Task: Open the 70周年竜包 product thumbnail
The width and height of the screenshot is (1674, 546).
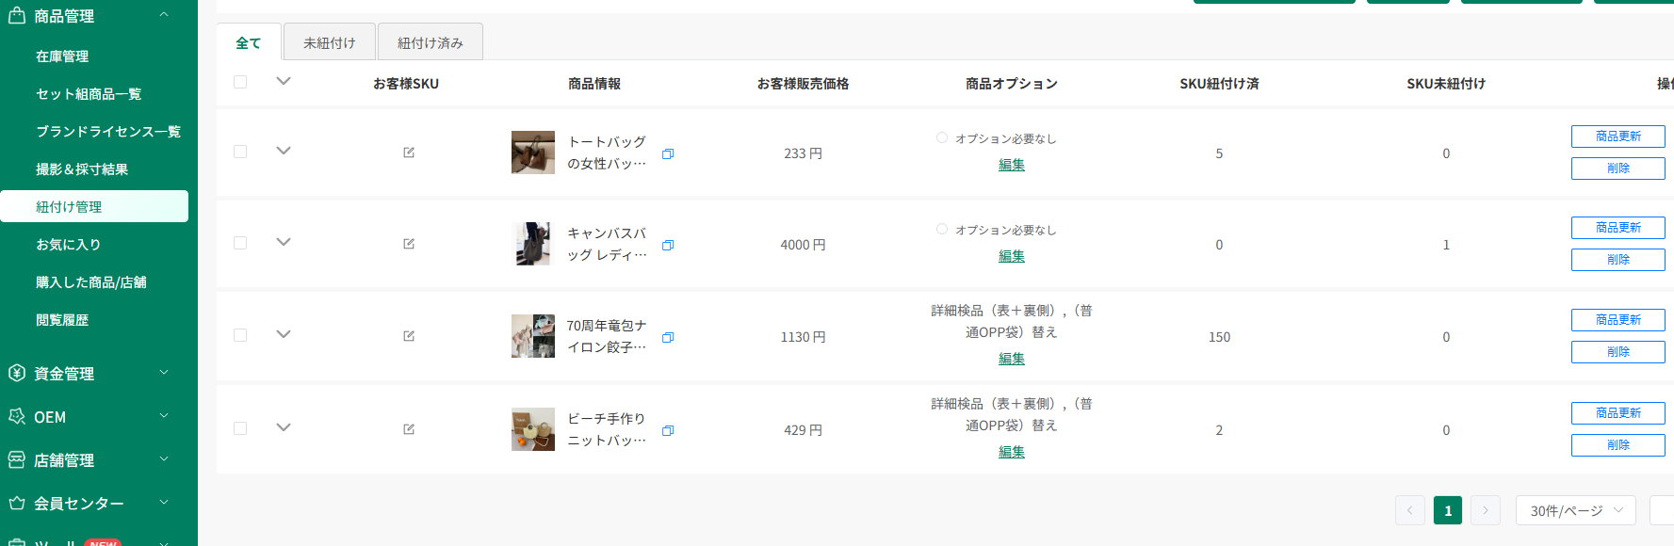Action: (533, 336)
